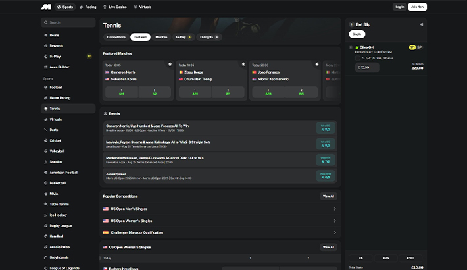Click the Join Now button

click(x=417, y=7)
